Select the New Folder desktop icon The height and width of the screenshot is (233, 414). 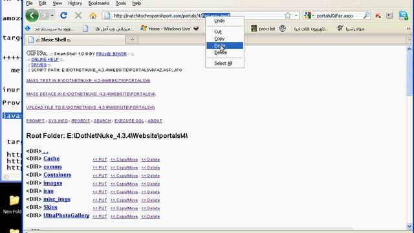point(13,205)
